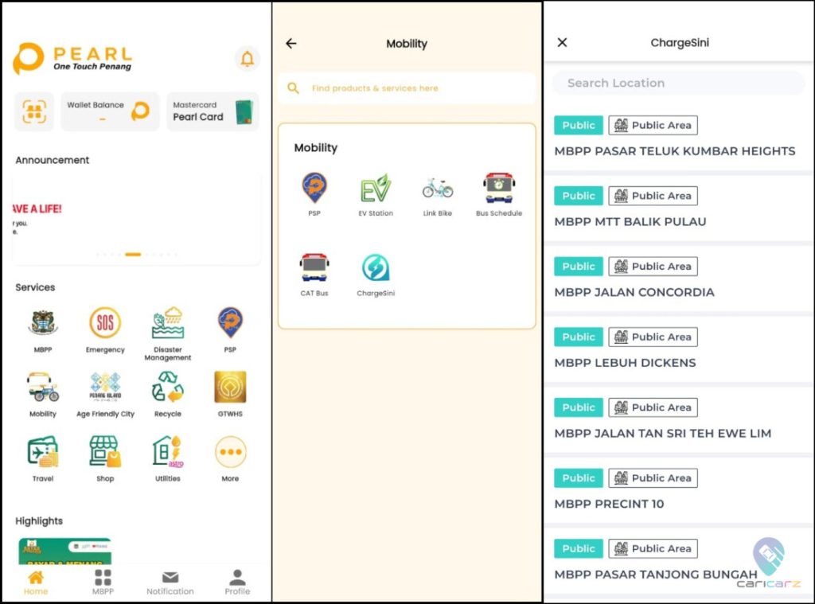Tap the PEARL One Touch Penang logo
Viewport: 815px width, 604px height.
click(x=72, y=58)
